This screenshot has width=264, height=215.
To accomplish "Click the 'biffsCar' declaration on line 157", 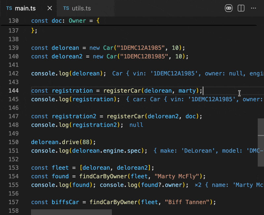I will click(65, 202).
